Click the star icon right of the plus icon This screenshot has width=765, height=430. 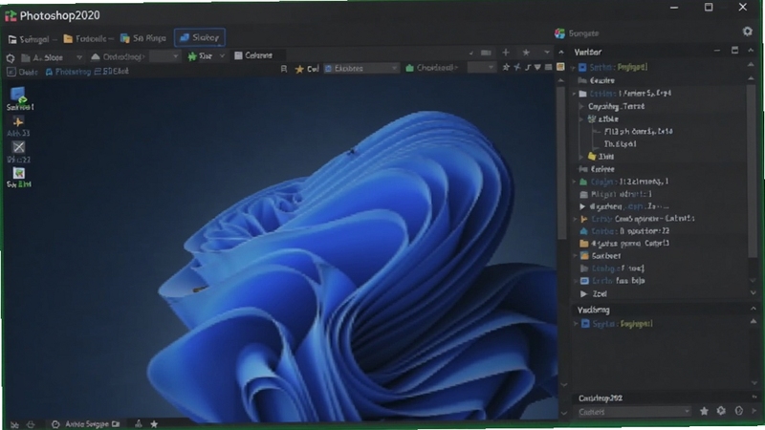(526, 53)
